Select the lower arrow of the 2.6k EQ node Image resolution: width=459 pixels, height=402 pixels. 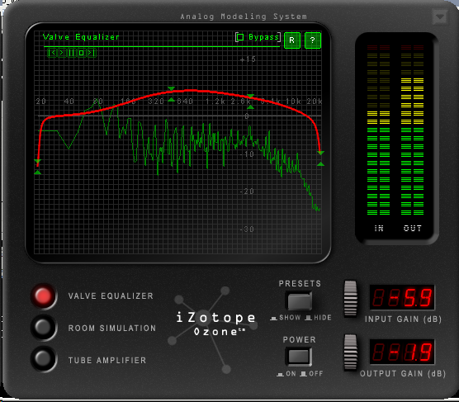(x=250, y=107)
